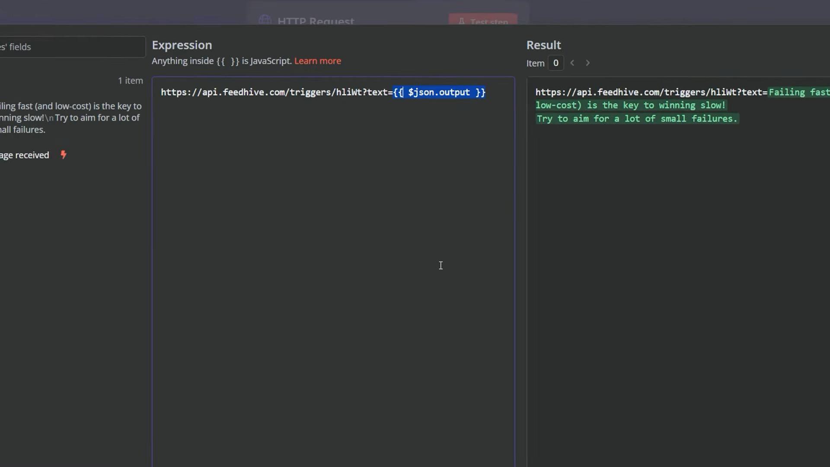Select the output text in the input panel
This screenshot has height=467, width=830.
coord(71,118)
